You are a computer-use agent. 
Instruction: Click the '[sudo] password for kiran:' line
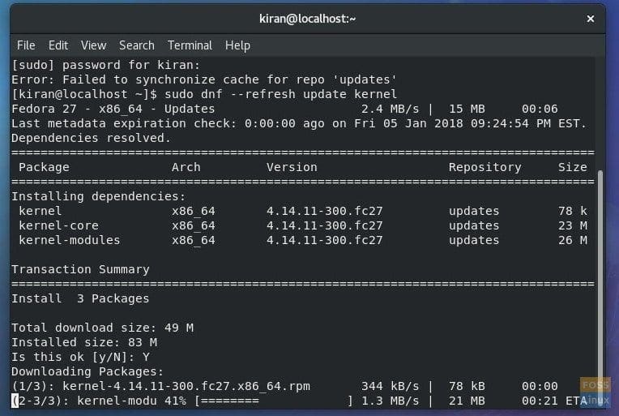pos(106,65)
